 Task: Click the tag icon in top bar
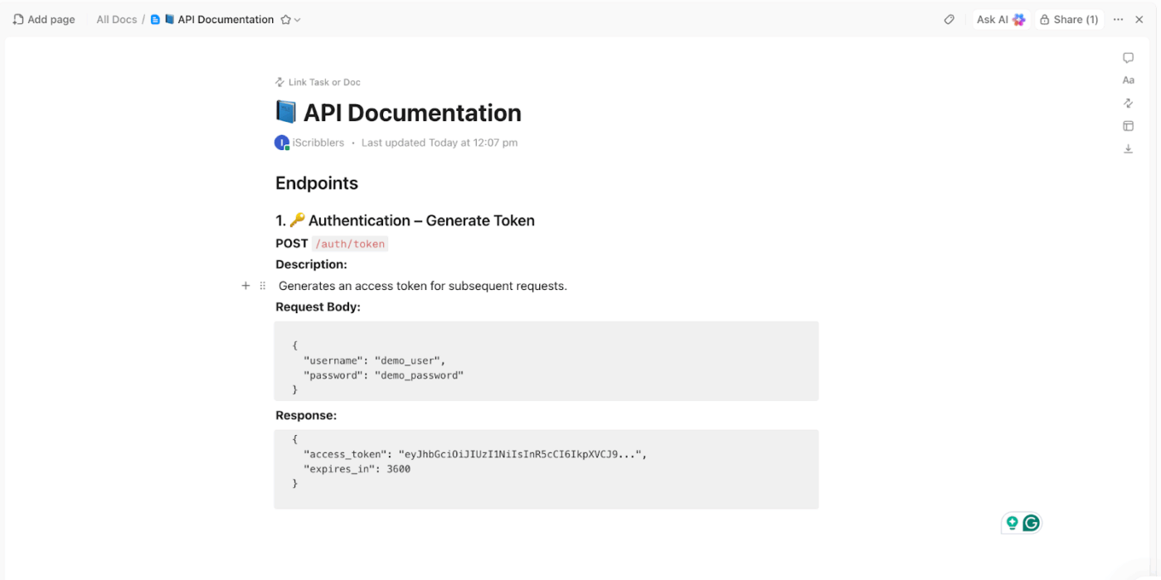[950, 19]
